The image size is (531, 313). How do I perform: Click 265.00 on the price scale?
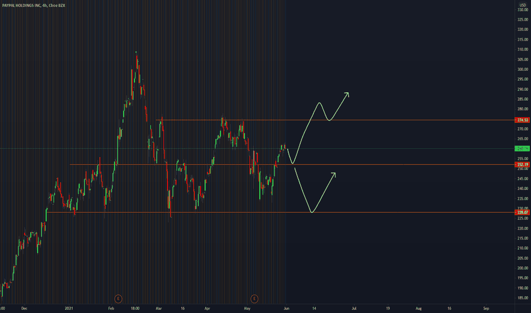[523, 139]
